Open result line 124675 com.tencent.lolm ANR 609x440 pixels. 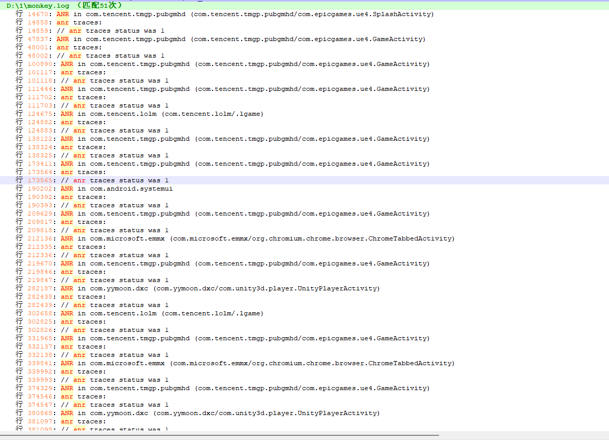coord(304,114)
